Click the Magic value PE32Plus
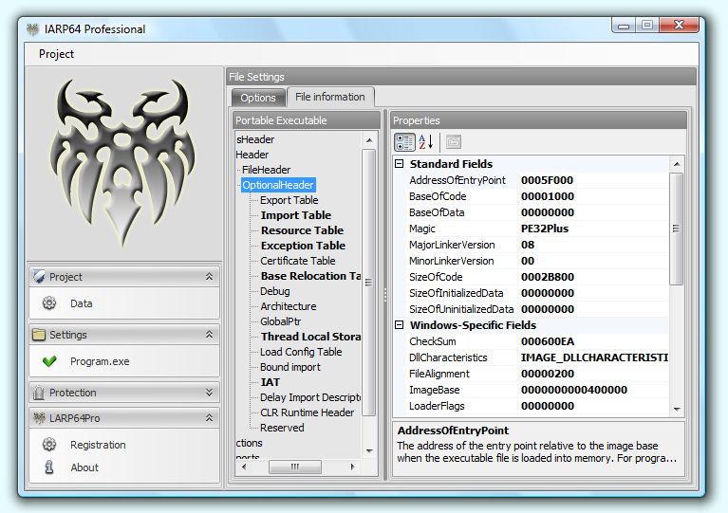 click(x=545, y=229)
